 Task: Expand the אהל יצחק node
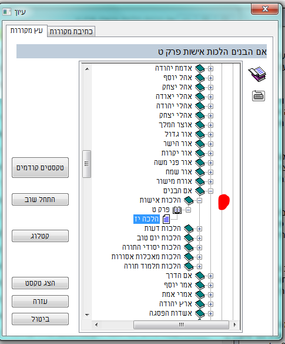click(210, 88)
